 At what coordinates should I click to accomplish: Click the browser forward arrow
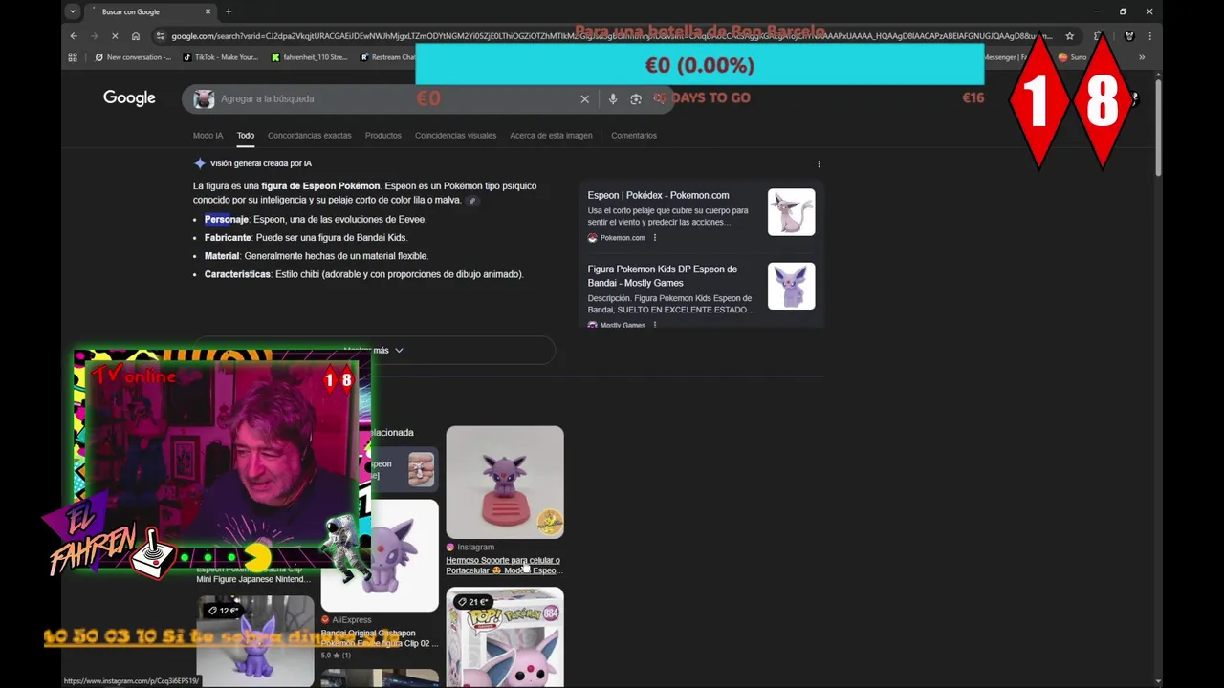(94, 36)
